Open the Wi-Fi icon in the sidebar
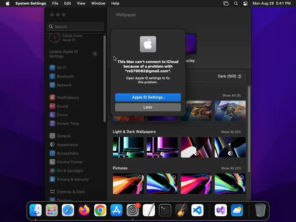Image resolution: width=296 pixels, height=222 pixels. click(x=52, y=68)
